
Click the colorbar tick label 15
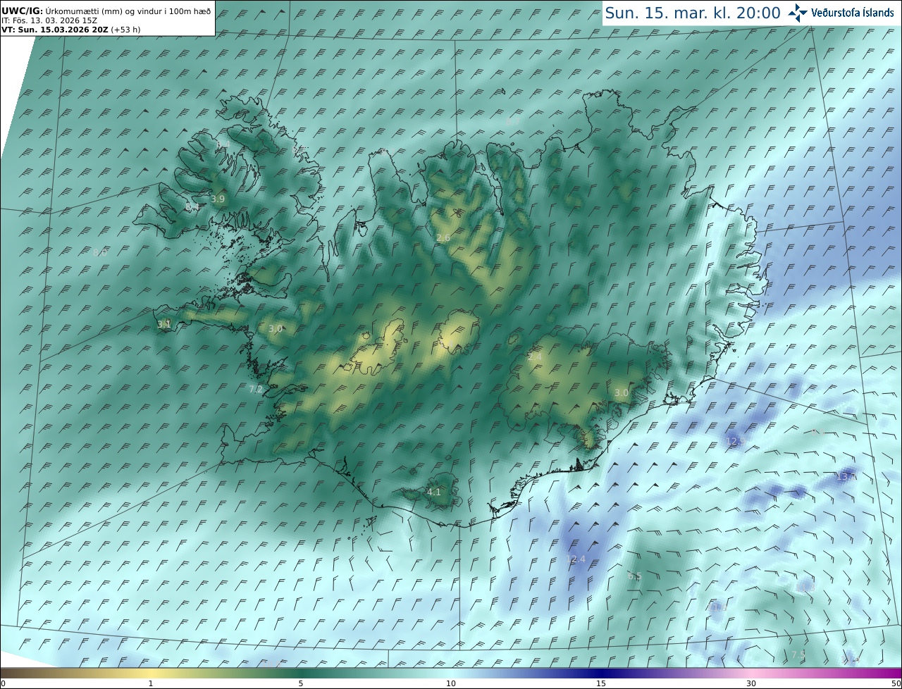point(601,683)
